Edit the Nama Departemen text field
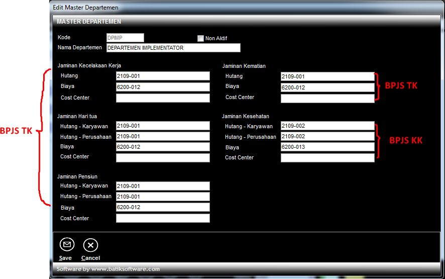 173,48
